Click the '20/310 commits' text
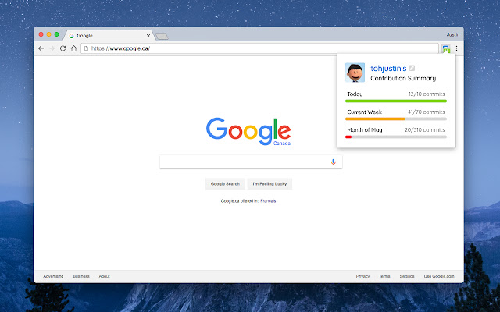 click(425, 130)
